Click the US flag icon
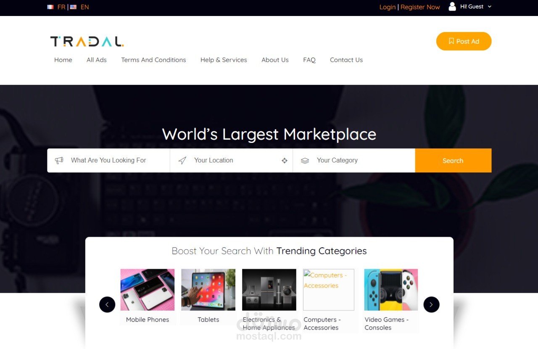 (x=73, y=7)
